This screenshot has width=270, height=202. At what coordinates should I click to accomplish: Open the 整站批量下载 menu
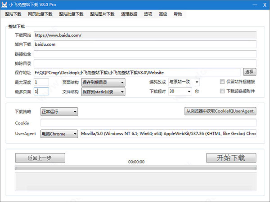[x=71, y=14]
